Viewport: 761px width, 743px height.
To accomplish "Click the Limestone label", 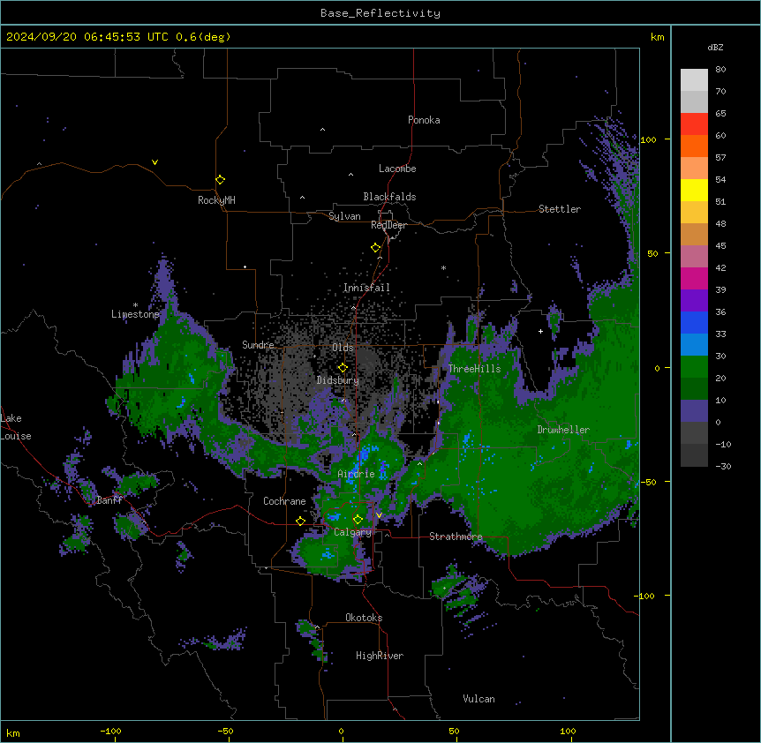I will pyautogui.click(x=135, y=314).
